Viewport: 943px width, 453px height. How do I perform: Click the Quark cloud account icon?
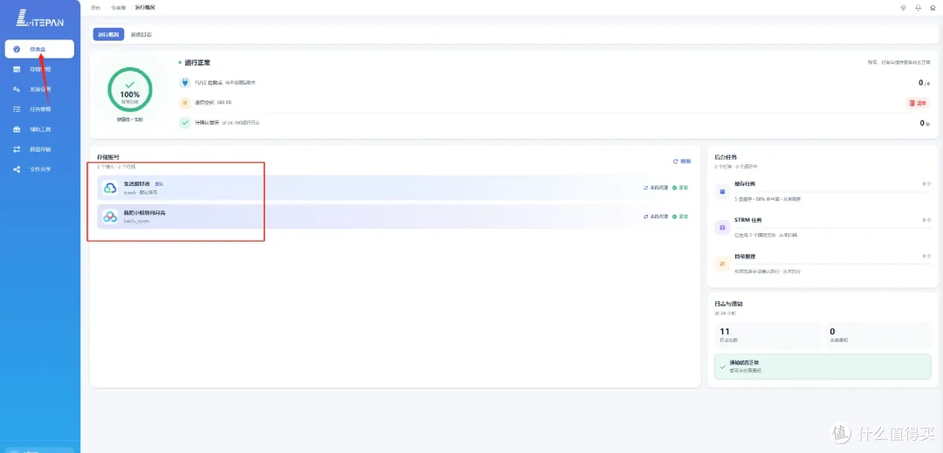(110, 188)
